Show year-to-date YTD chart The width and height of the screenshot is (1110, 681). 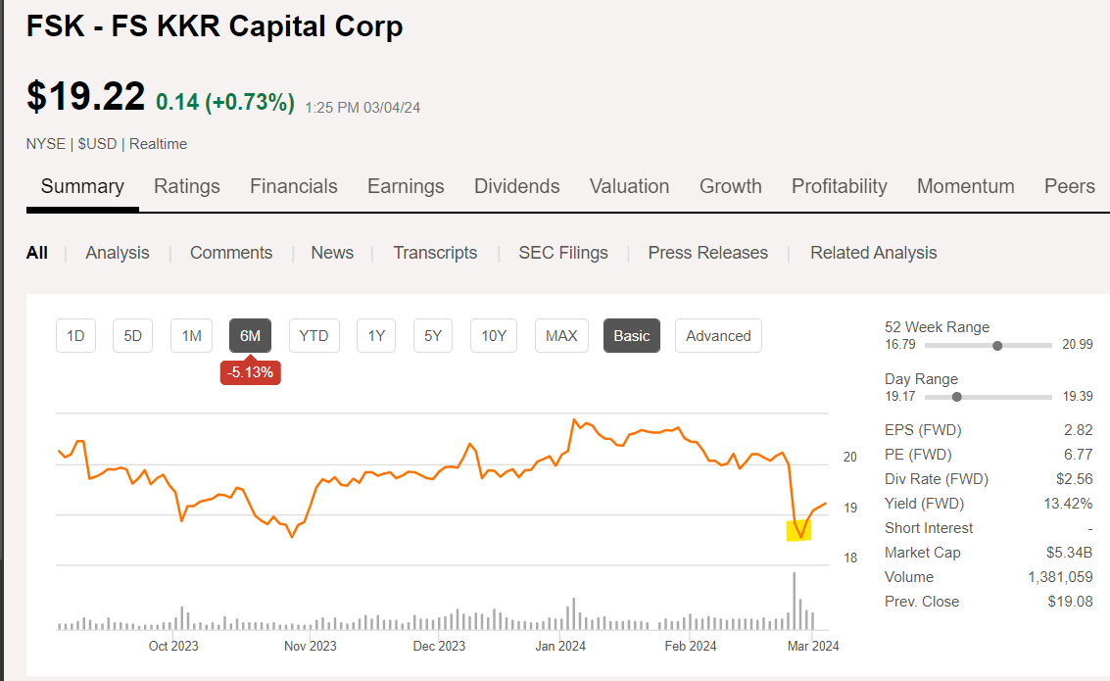pos(314,336)
